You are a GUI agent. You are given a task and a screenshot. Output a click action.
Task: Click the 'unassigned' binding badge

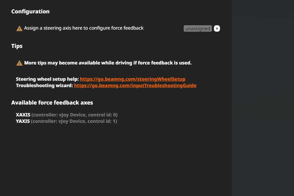(x=198, y=28)
